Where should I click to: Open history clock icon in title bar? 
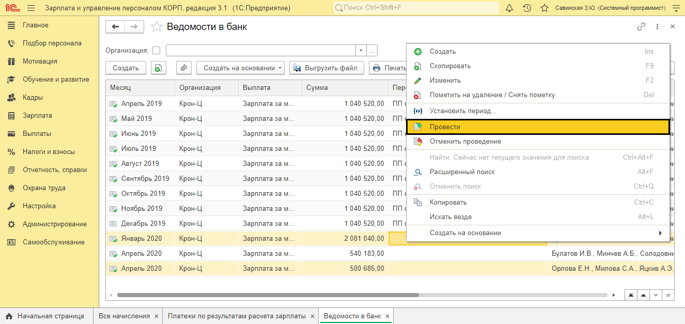click(x=527, y=8)
